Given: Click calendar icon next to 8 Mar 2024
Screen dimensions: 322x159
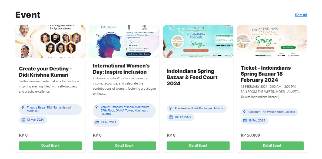Looking at the screenshot, I should [97, 123].
